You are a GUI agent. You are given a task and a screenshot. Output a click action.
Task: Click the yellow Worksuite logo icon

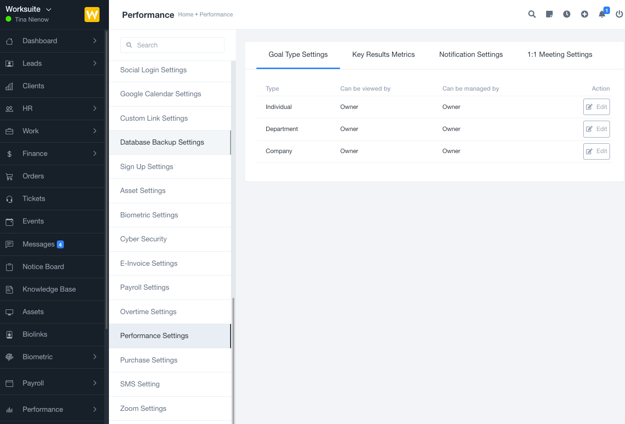(92, 15)
